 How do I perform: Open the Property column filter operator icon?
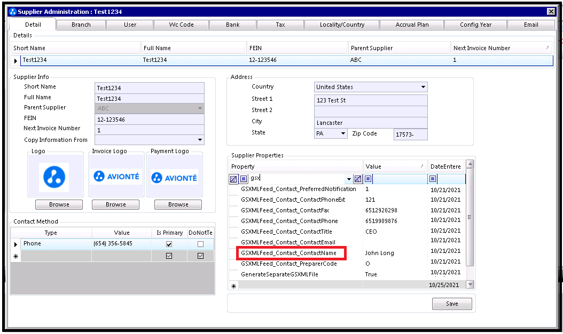(244, 179)
